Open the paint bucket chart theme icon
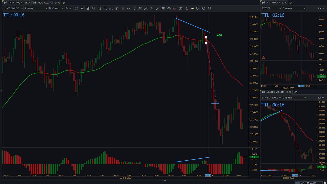 pyautogui.click(x=198, y=8)
